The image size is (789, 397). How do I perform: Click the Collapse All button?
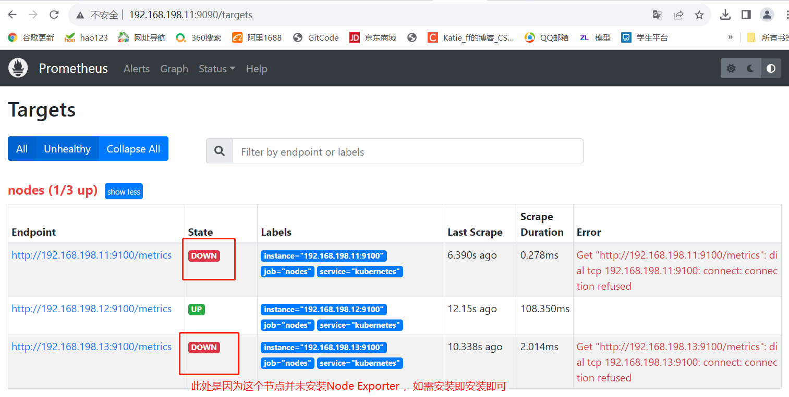click(x=133, y=149)
